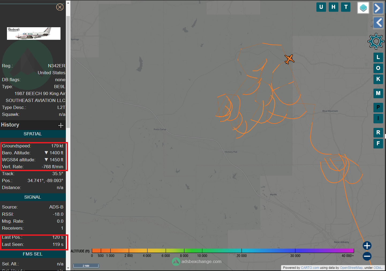Screen dimensions: 386x271
Task: Click the New Albany map label
Action: [x=342, y=242]
